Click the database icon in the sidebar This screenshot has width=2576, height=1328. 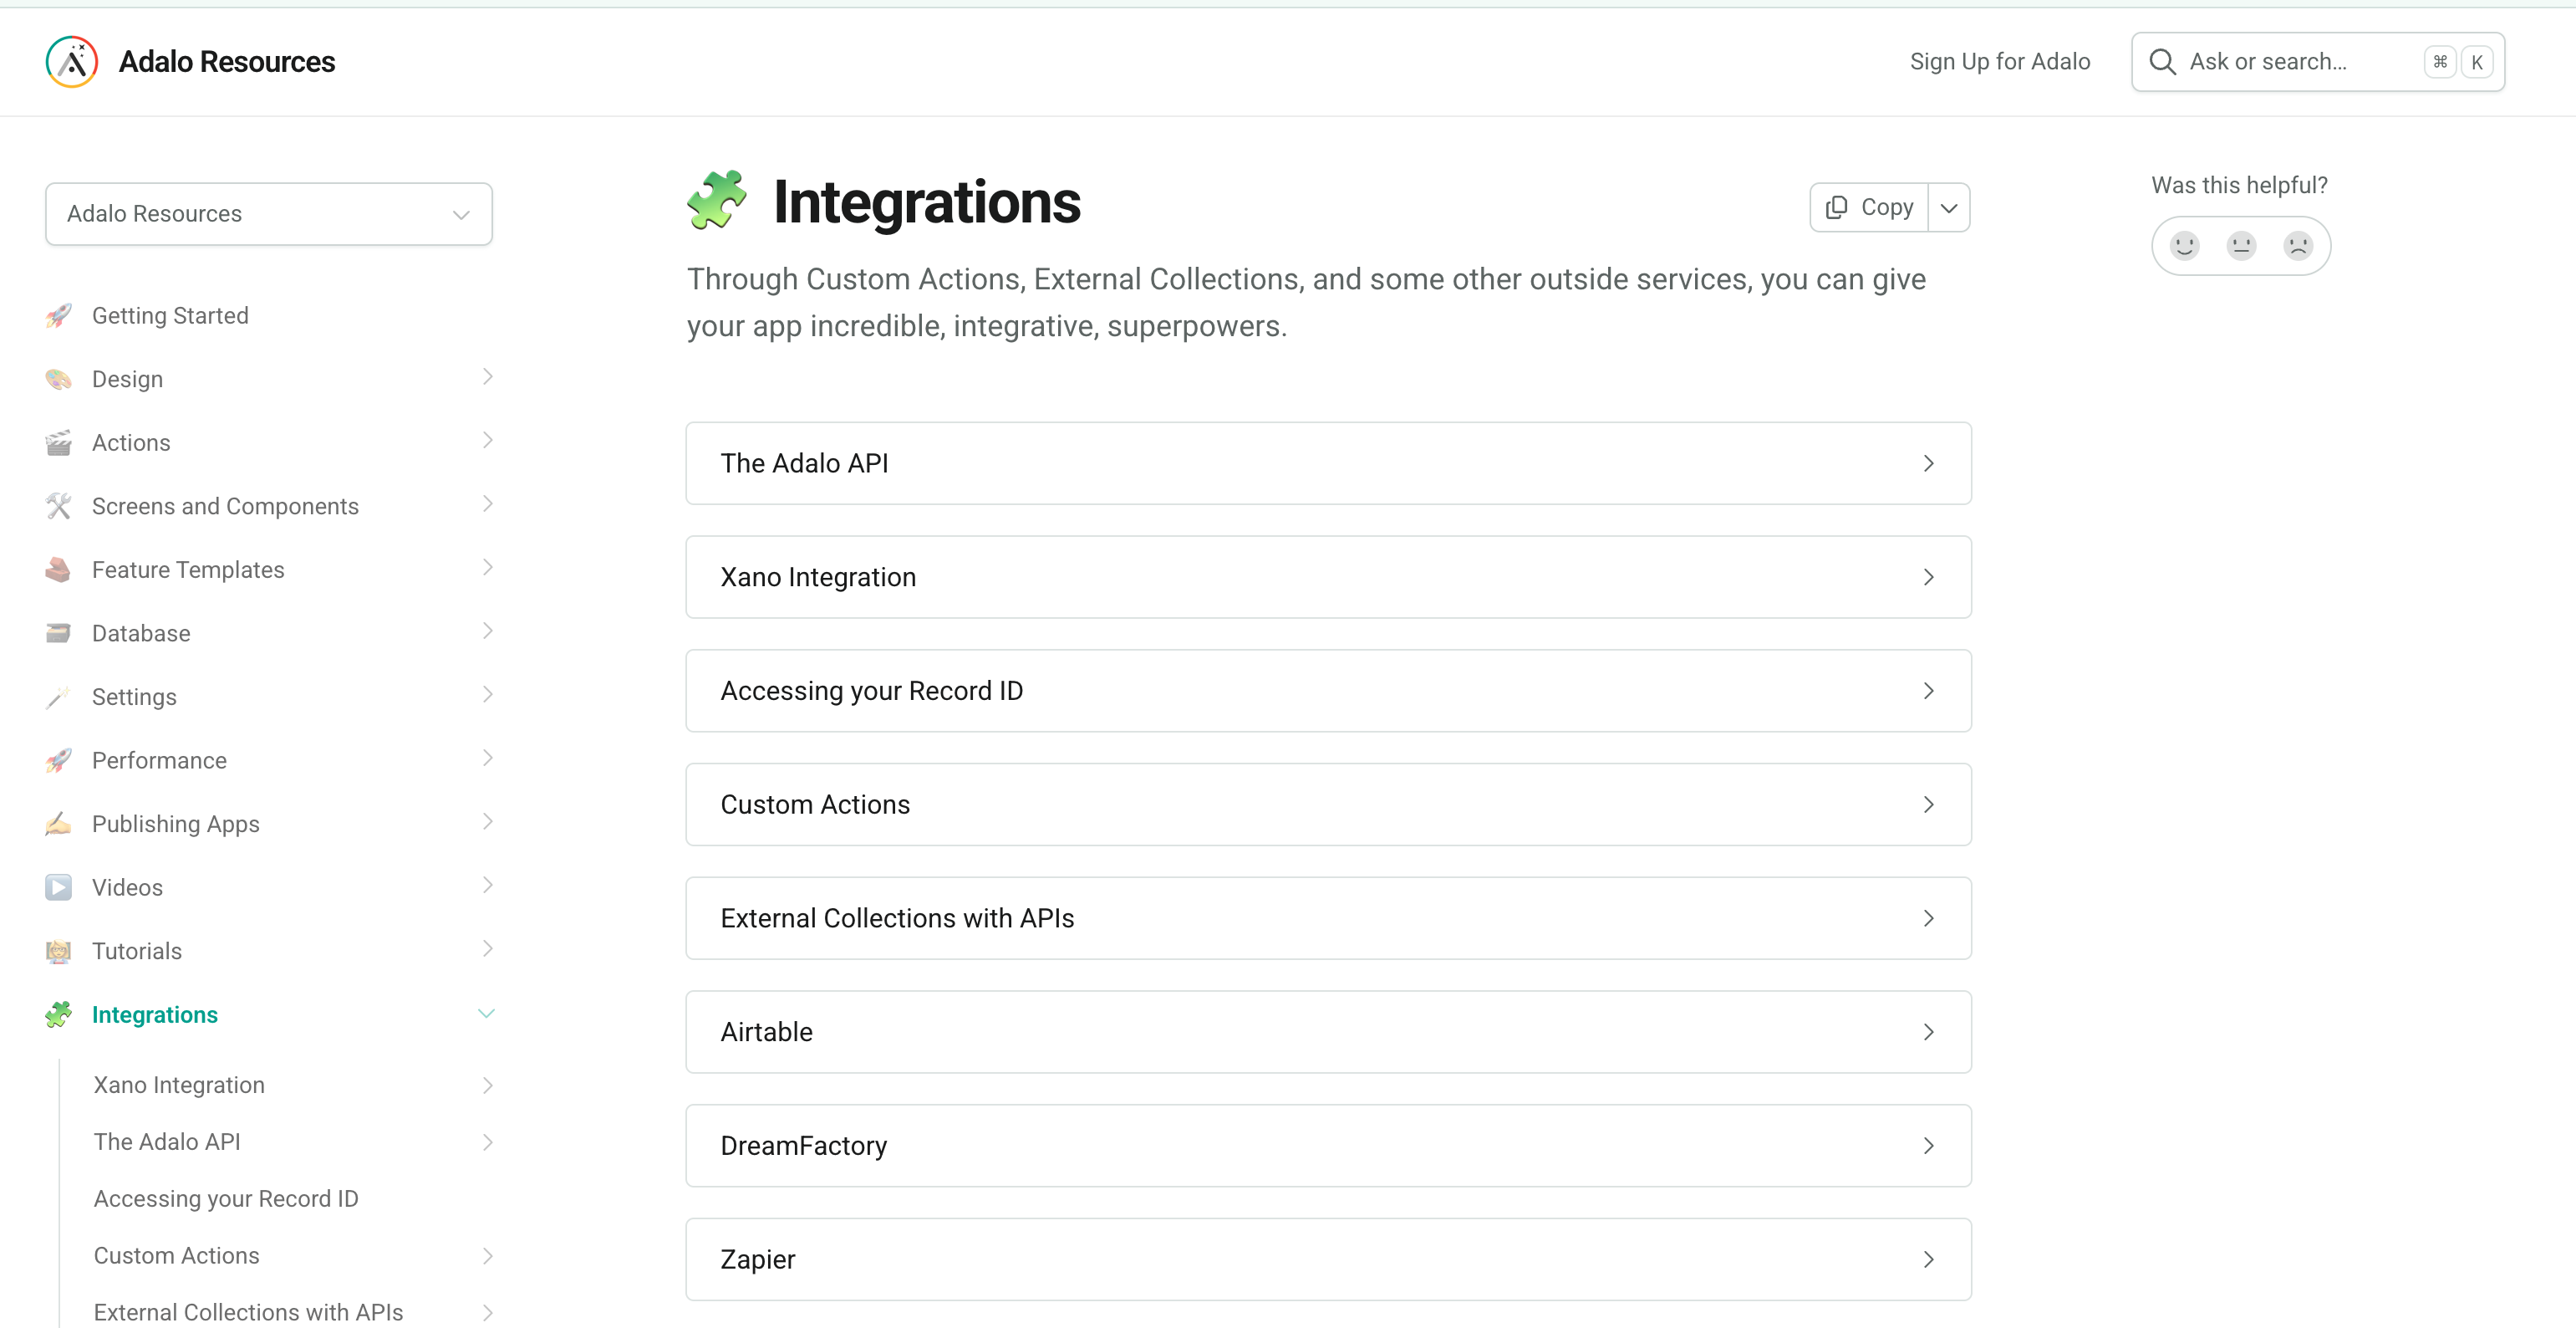pyautogui.click(x=59, y=632)
